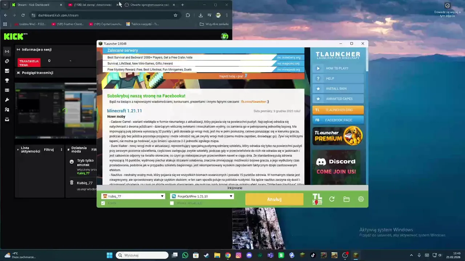The image size is (465, 261).
Task: Select mc.mineberry.org server
Action: pos(289,57)
